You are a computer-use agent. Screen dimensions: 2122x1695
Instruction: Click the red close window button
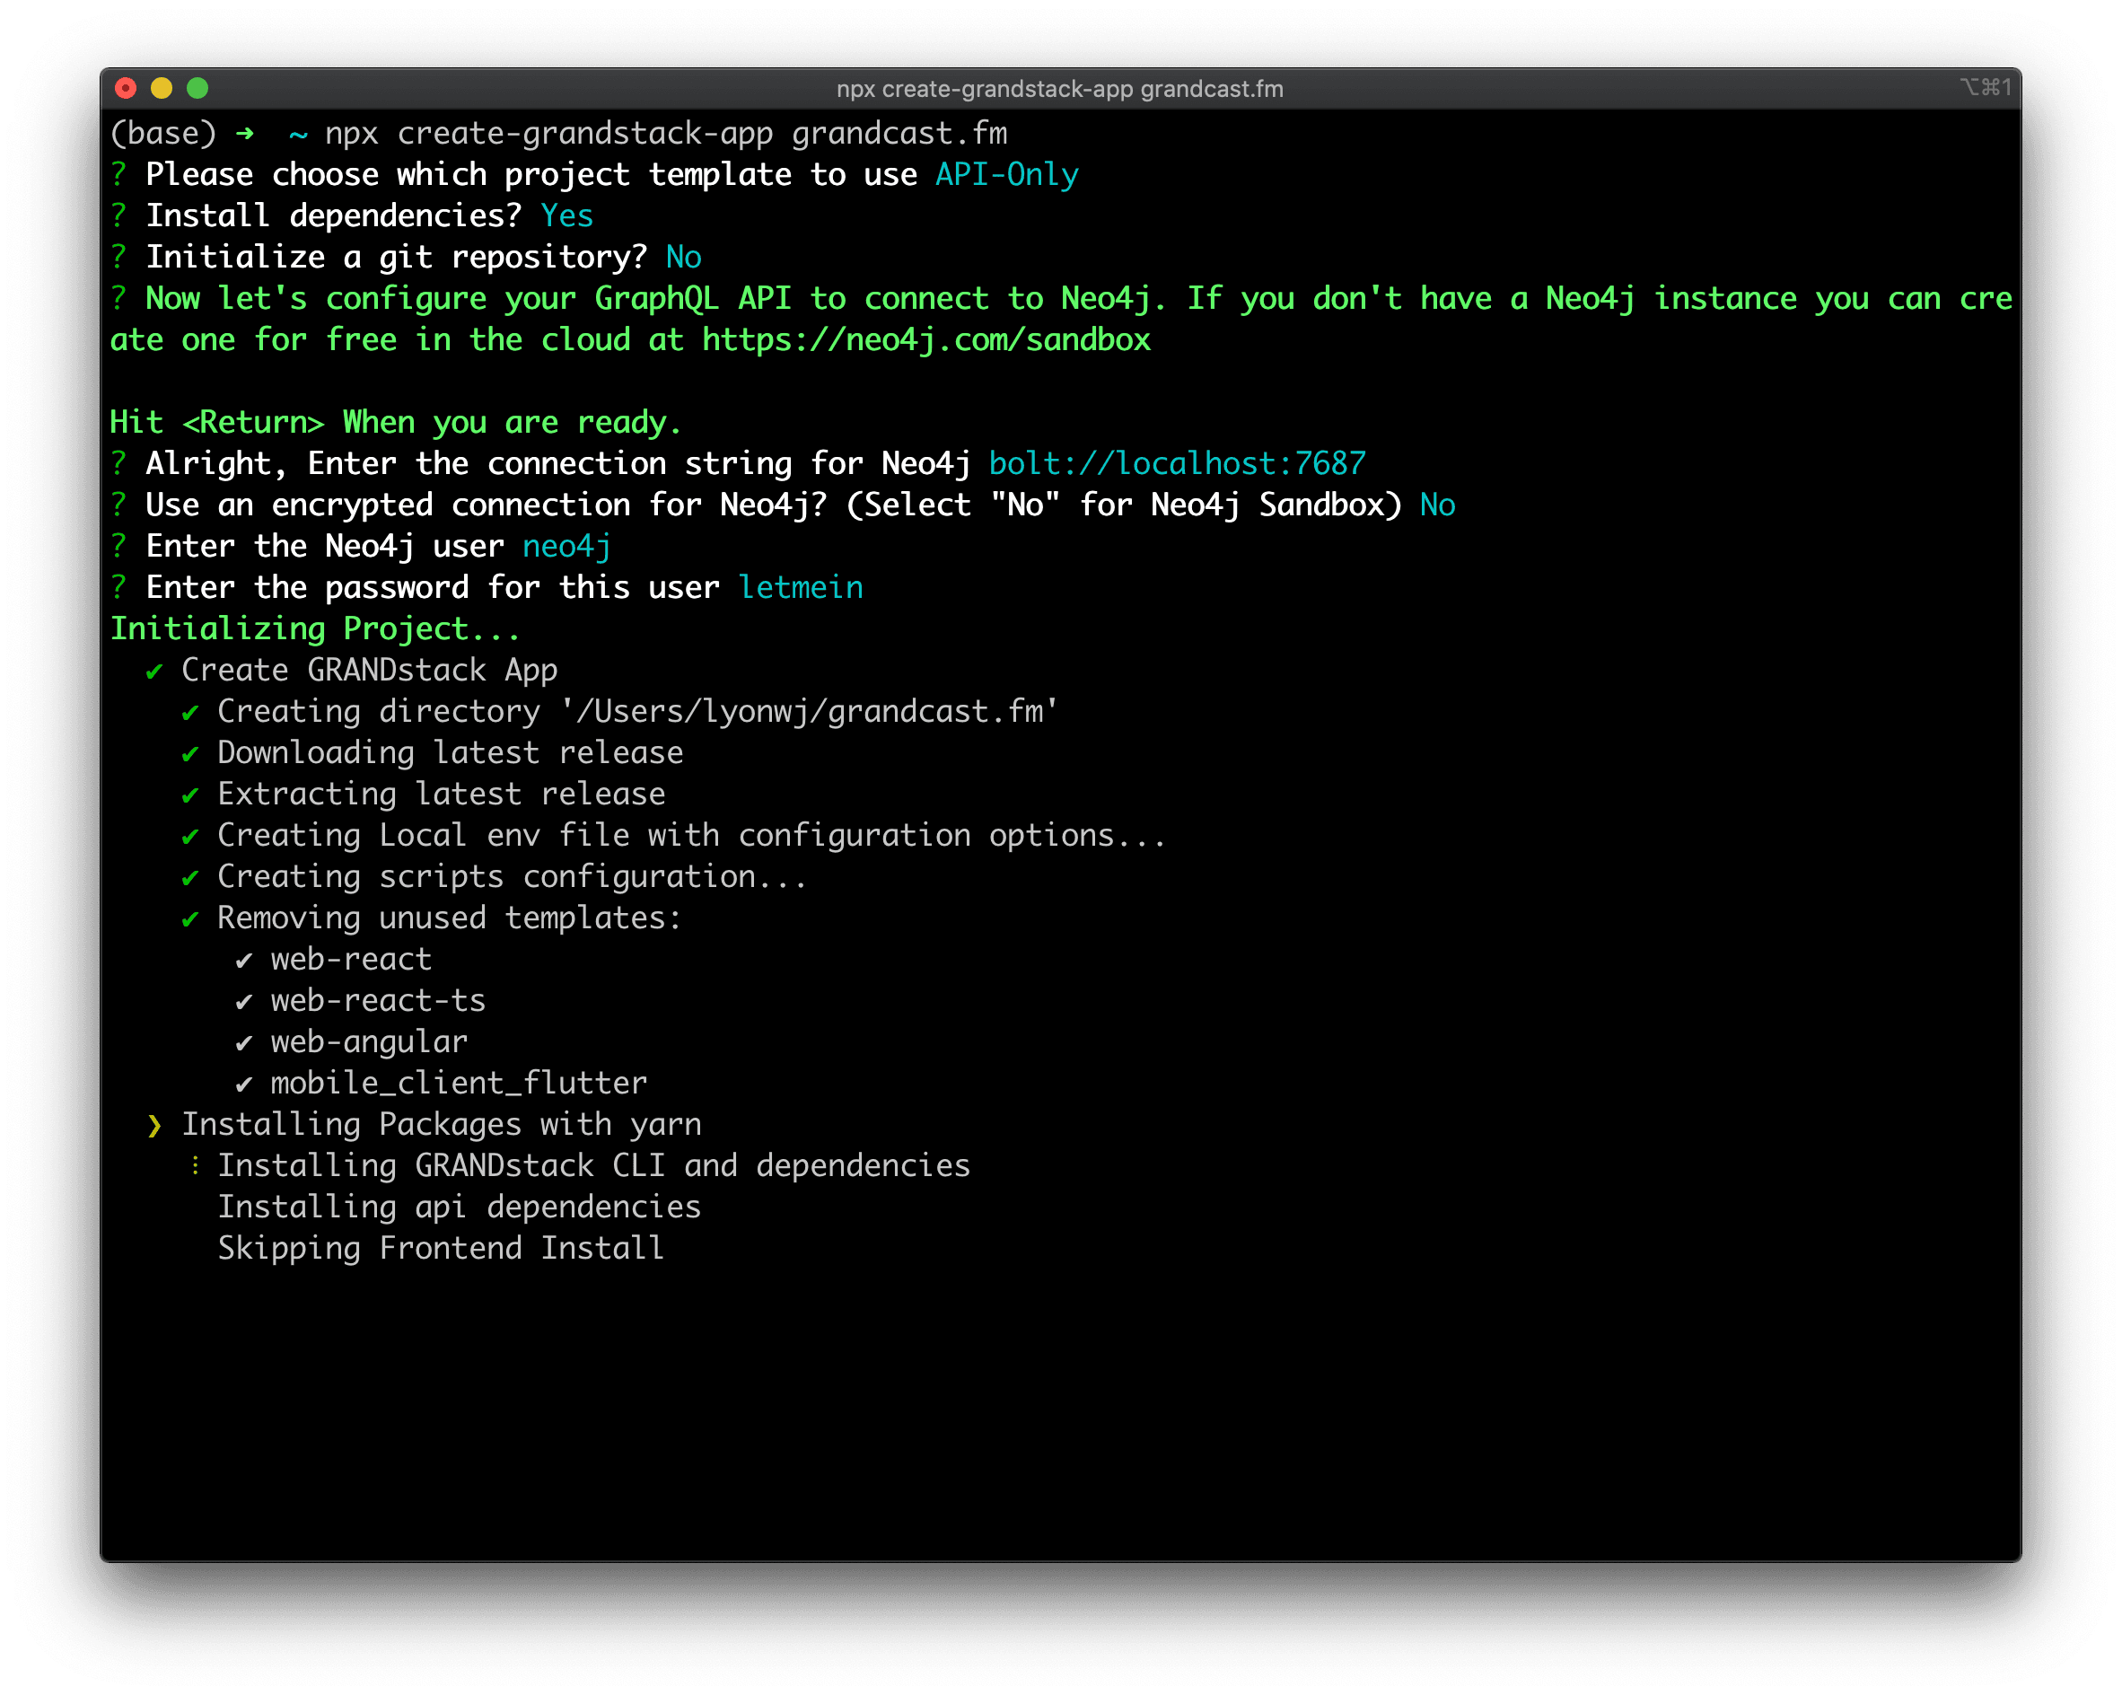[x=126, y=89]
